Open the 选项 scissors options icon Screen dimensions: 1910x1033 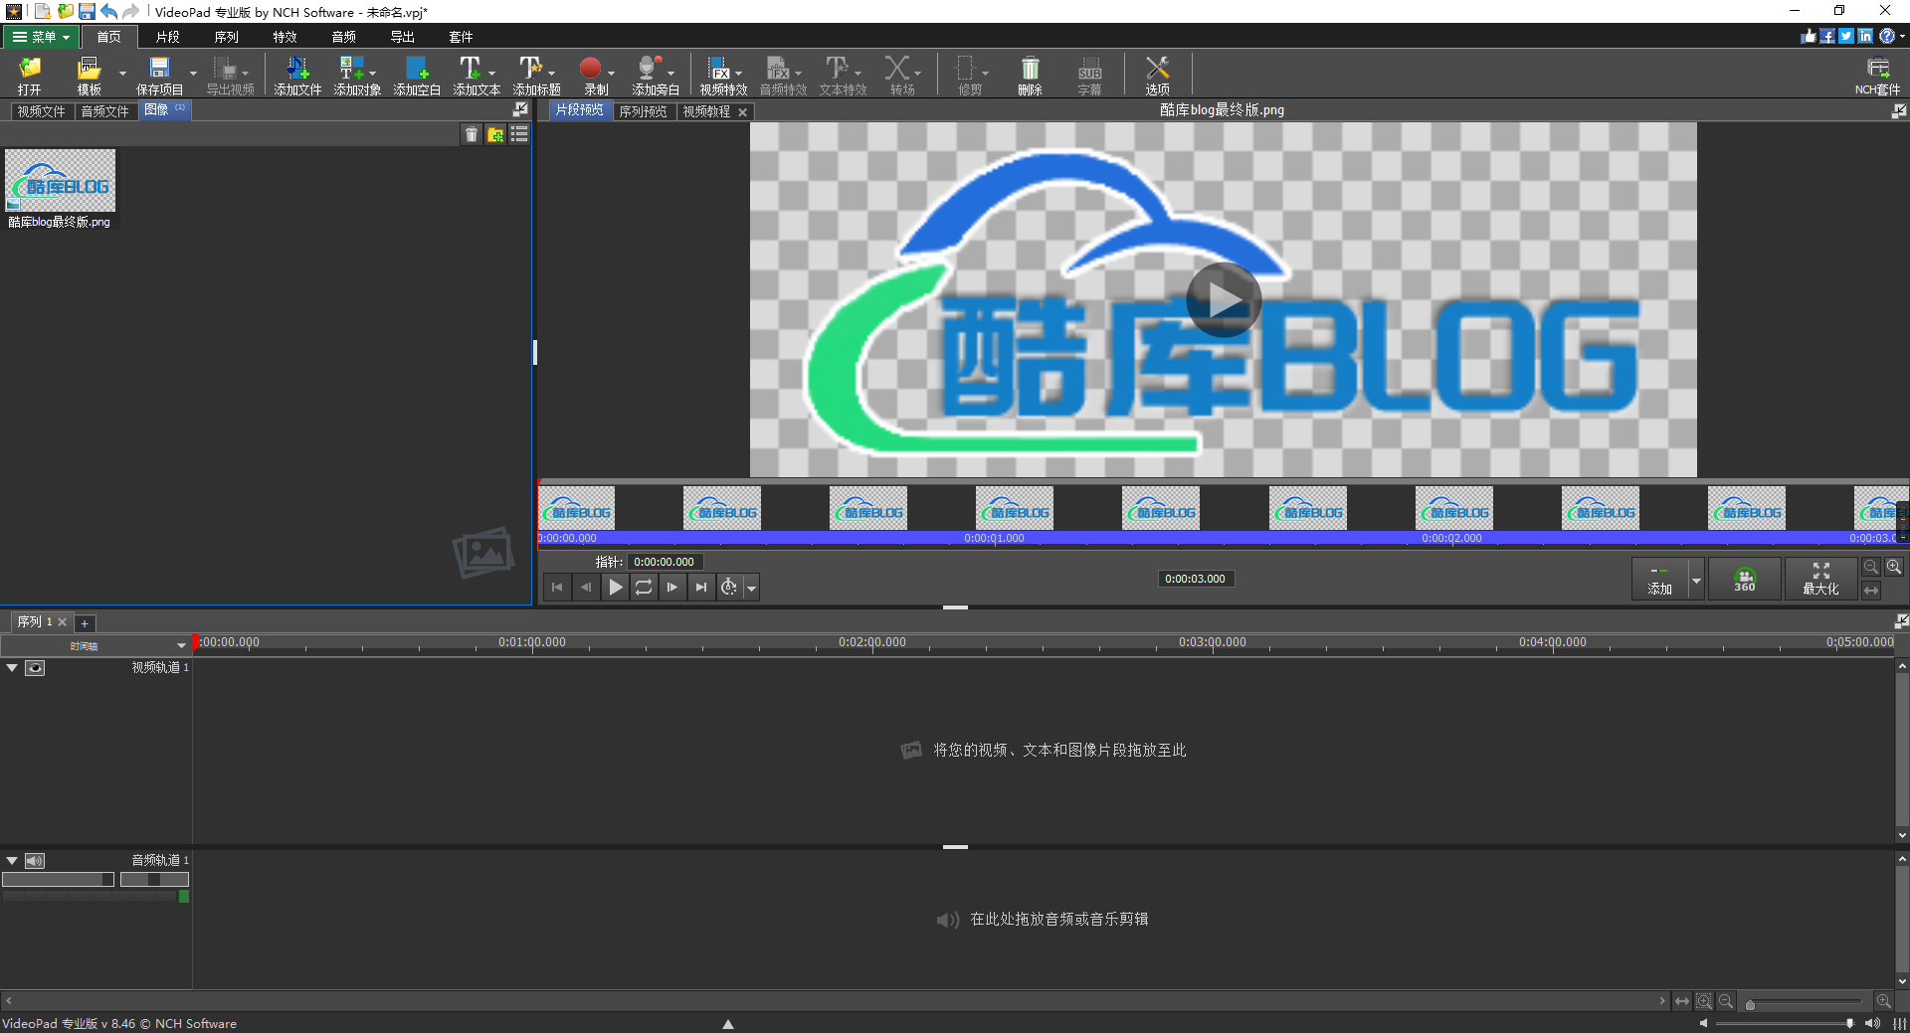(x=1157, y=75)
